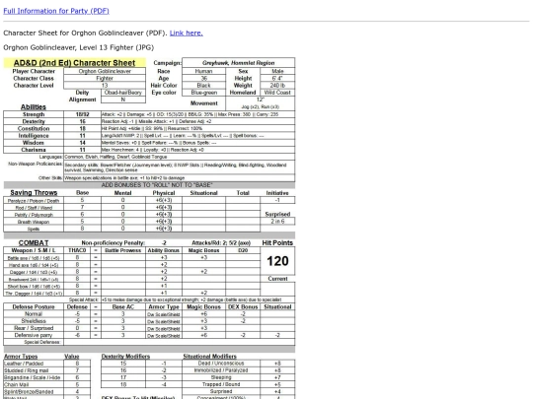Click the Situational Modifiers heading

tap(209, 357)
